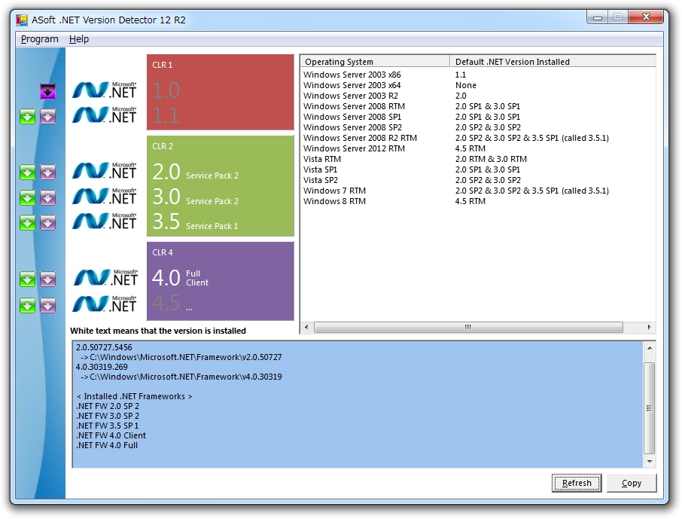Open the Program menu

click(39, 38)
